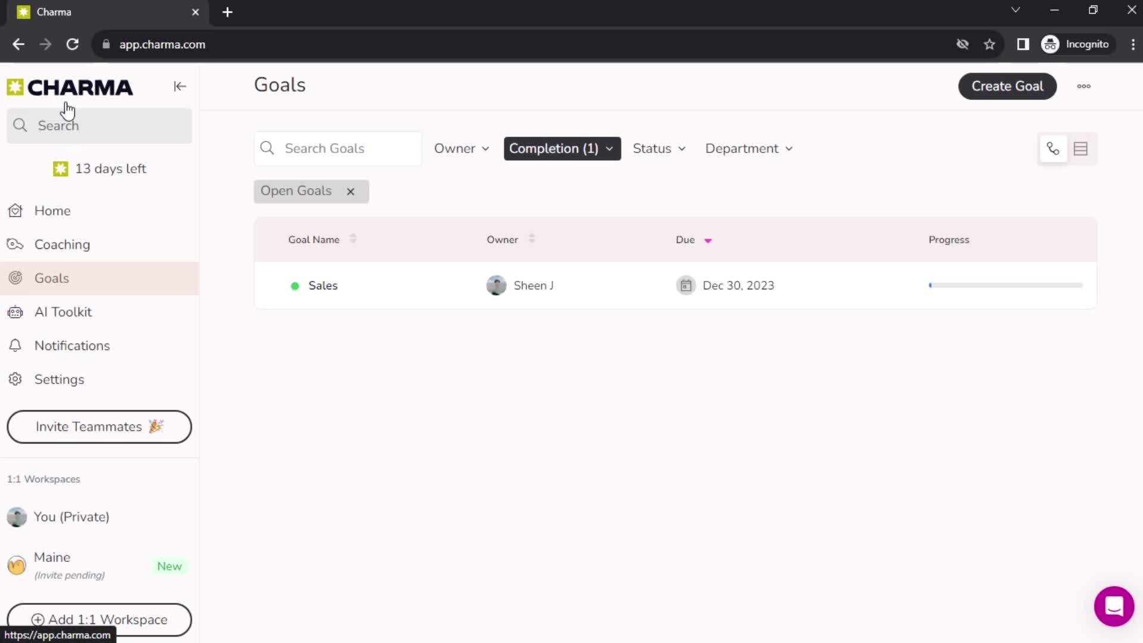The height and width of the screenshot is (643, 1143).
Task: Toggle the green status dot on Sales
Action: [295, 285]
